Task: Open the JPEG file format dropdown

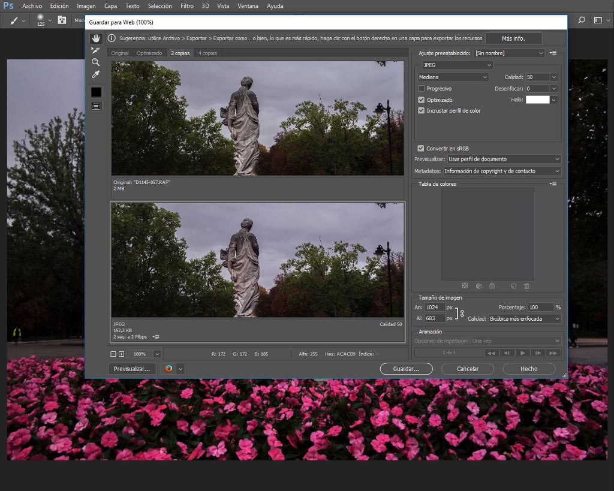Action: [456, 65]
